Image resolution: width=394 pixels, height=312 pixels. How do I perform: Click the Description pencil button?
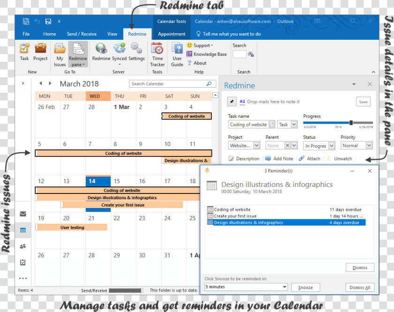click(x=244, y=159)
